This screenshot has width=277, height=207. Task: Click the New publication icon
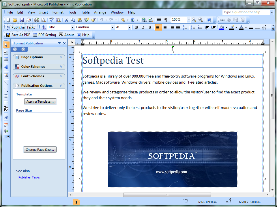point(8,20)
